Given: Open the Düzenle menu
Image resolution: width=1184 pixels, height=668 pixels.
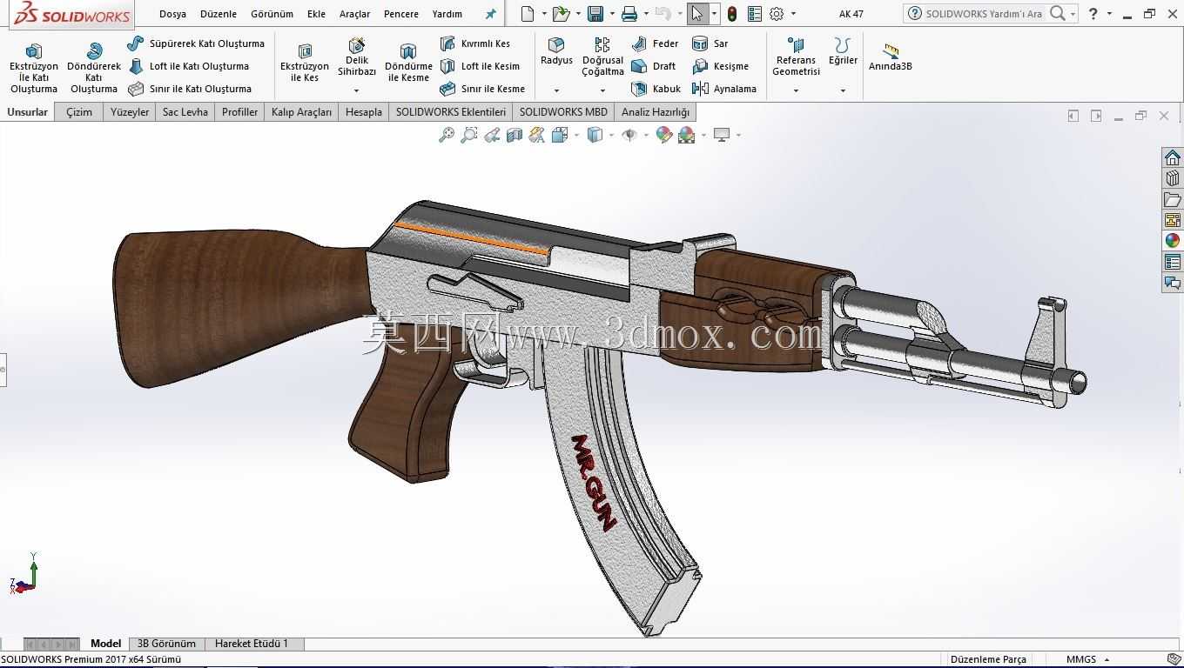Looking at the screenshot, I should click(x=219, y=14).
